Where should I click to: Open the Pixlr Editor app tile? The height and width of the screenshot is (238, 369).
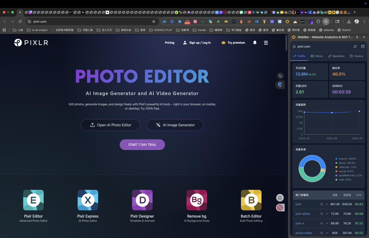pyautogui.click(x=33, y=200)
